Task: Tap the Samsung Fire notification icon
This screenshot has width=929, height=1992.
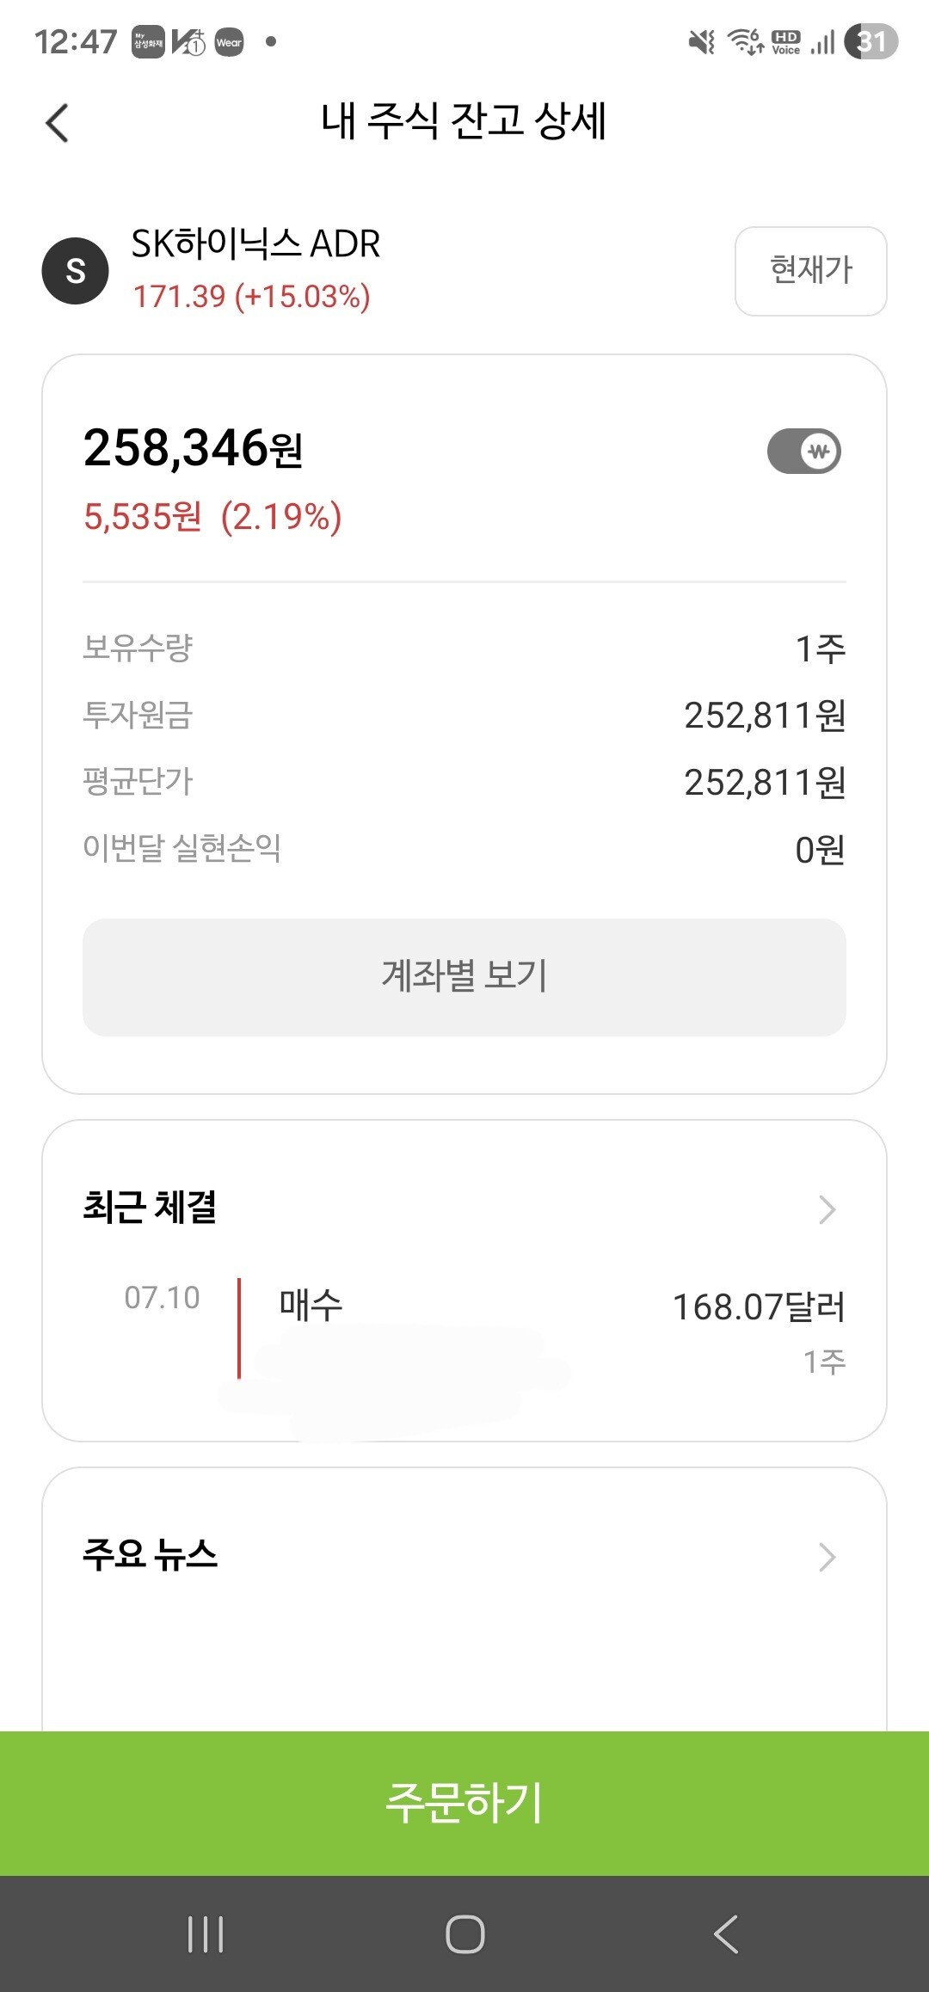Action: (x=148, y=42)
